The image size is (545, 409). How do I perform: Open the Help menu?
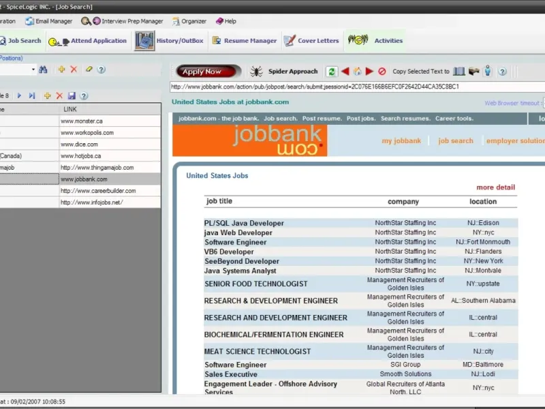[x=226, y=21]
